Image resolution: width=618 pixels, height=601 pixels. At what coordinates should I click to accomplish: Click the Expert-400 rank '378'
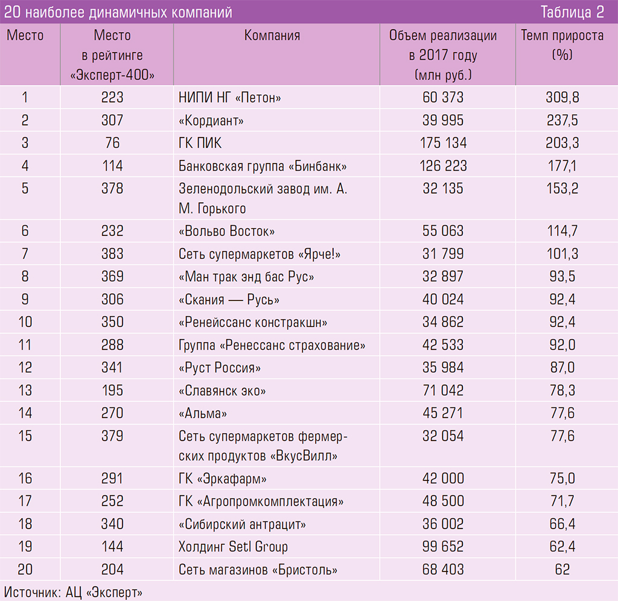[112, 189]
